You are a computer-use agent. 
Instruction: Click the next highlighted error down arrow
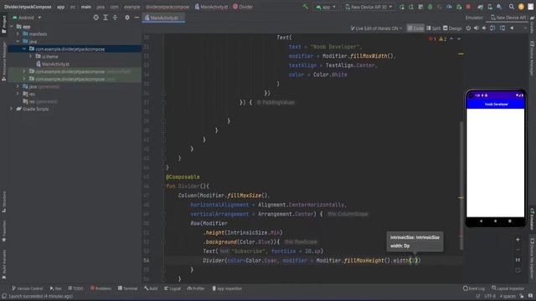pyautogui.click(x=459, y=39)
